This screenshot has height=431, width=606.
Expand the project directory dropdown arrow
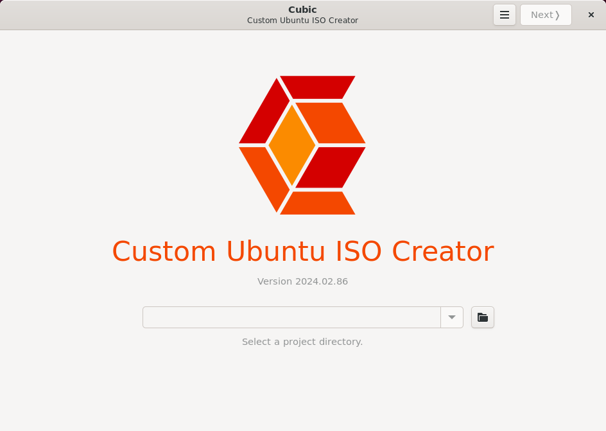[x=452, y=317]
